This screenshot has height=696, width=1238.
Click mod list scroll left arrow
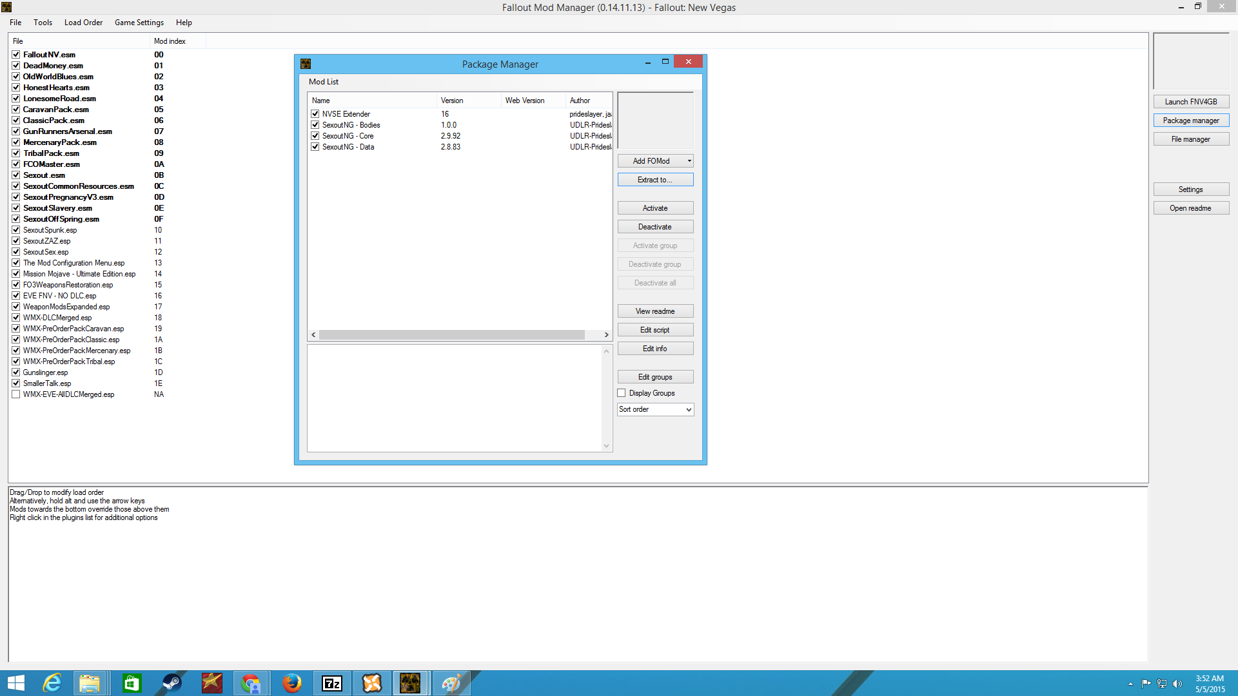coord(313,335)
